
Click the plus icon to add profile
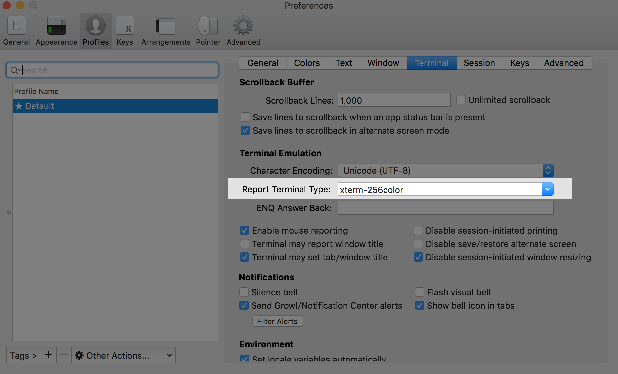coord(49,355)
